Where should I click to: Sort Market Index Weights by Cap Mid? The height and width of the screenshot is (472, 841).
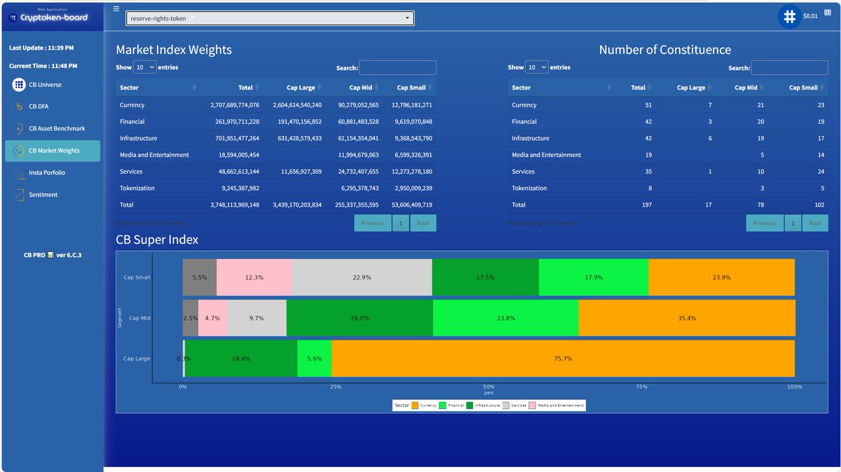pos(353,88)
